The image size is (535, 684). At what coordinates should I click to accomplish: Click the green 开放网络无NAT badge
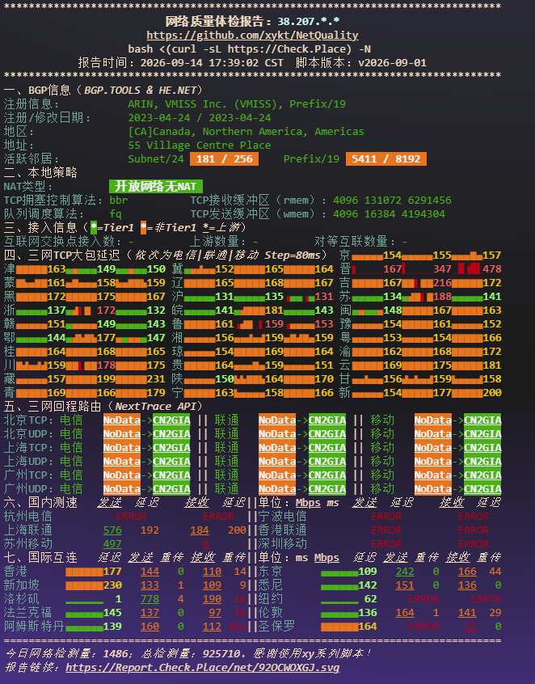pyautogui.click(x=156, y=186)
